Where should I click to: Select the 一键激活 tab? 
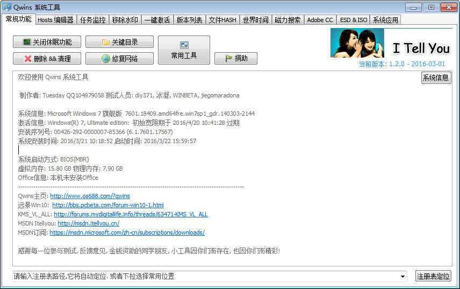tap(157, 20)
